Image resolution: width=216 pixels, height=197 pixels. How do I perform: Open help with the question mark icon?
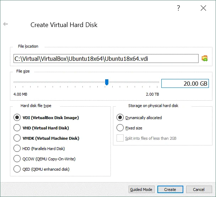[179, 8]
